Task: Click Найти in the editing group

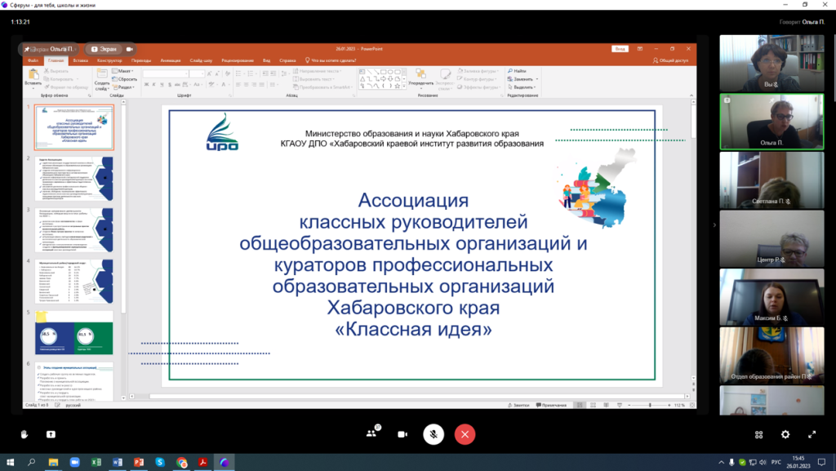Action: 517,71
